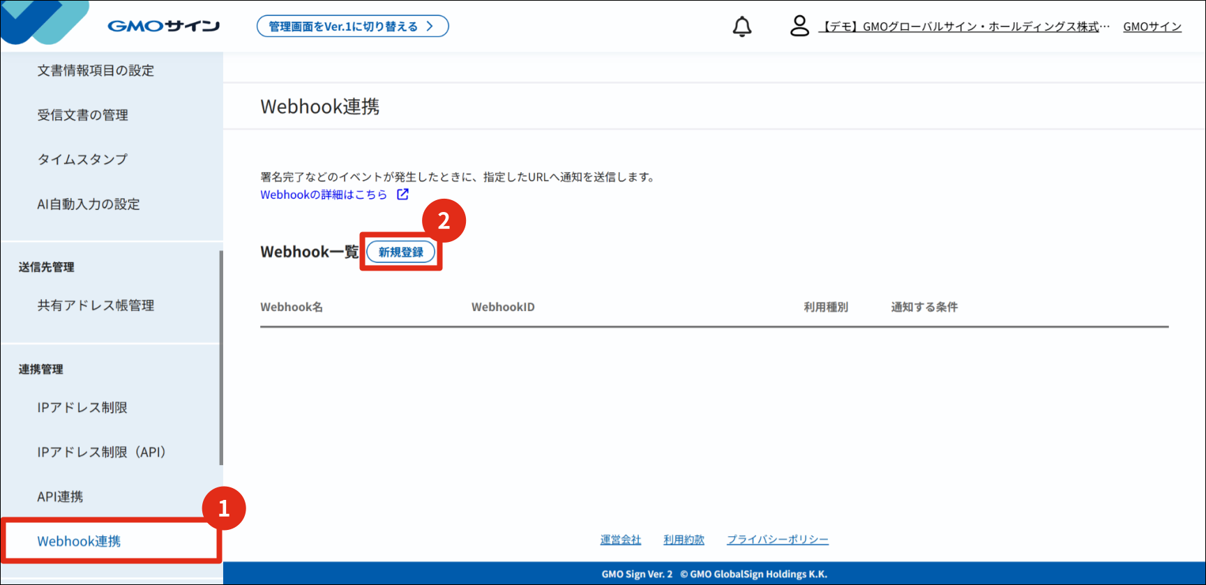The image size is (1206, 585).
Task: Open IPアドレス制限 sidebar item
Action: click(x=82, y=408)
